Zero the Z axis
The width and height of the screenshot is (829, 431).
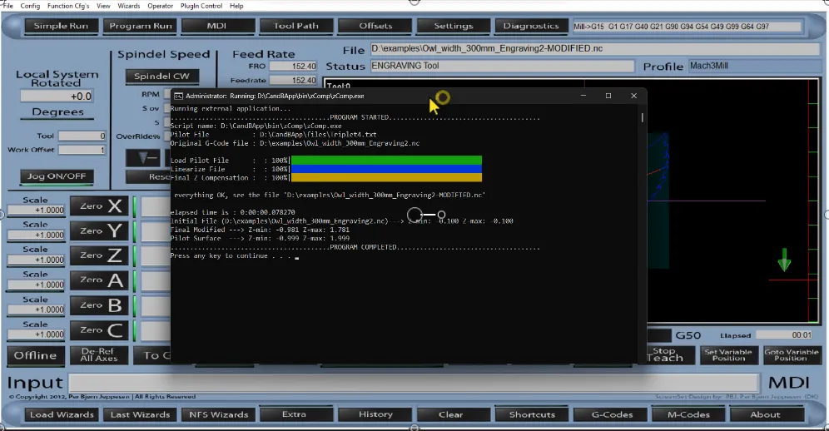[98, 255]
